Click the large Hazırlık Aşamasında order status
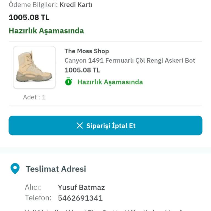211x211 pixels. [46, 30]
